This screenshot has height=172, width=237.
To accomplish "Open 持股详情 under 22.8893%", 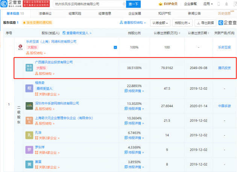I will pos(134,91).
